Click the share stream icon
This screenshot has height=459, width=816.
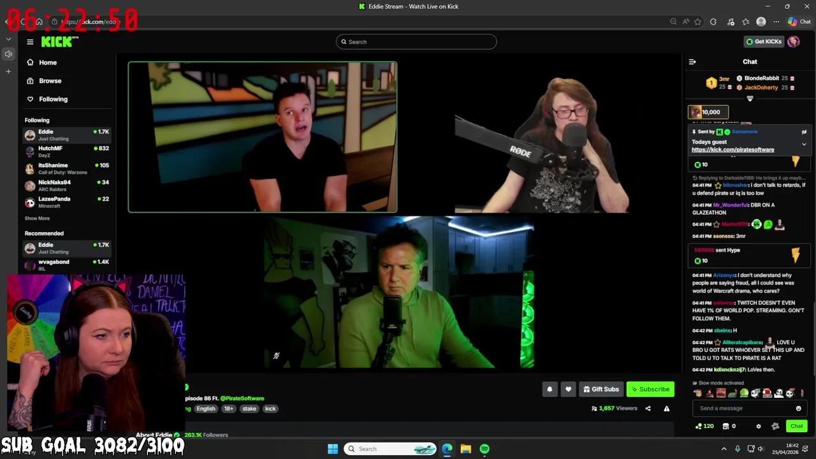tap(648, 409)
